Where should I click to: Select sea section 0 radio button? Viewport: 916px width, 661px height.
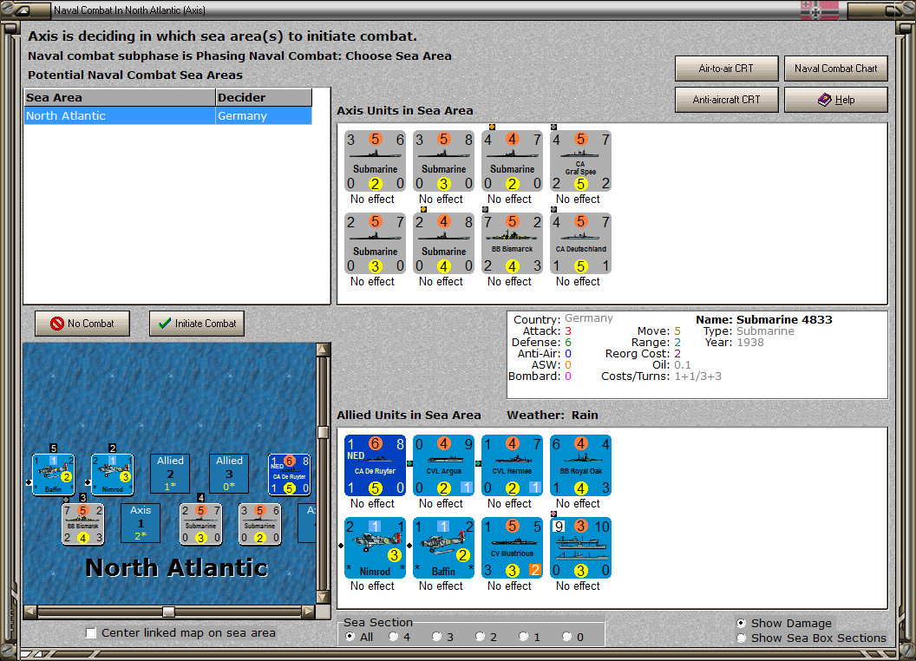coord(566,637)
